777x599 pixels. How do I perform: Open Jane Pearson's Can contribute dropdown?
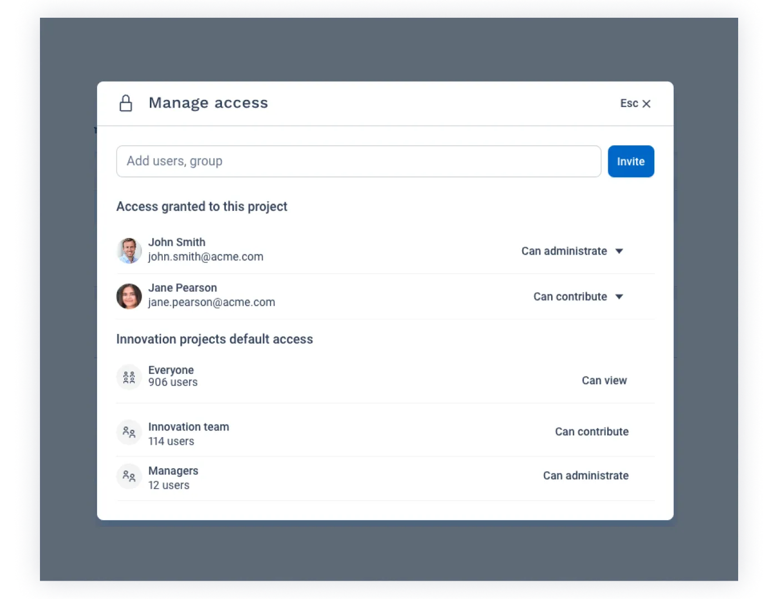tap(578, 297)
